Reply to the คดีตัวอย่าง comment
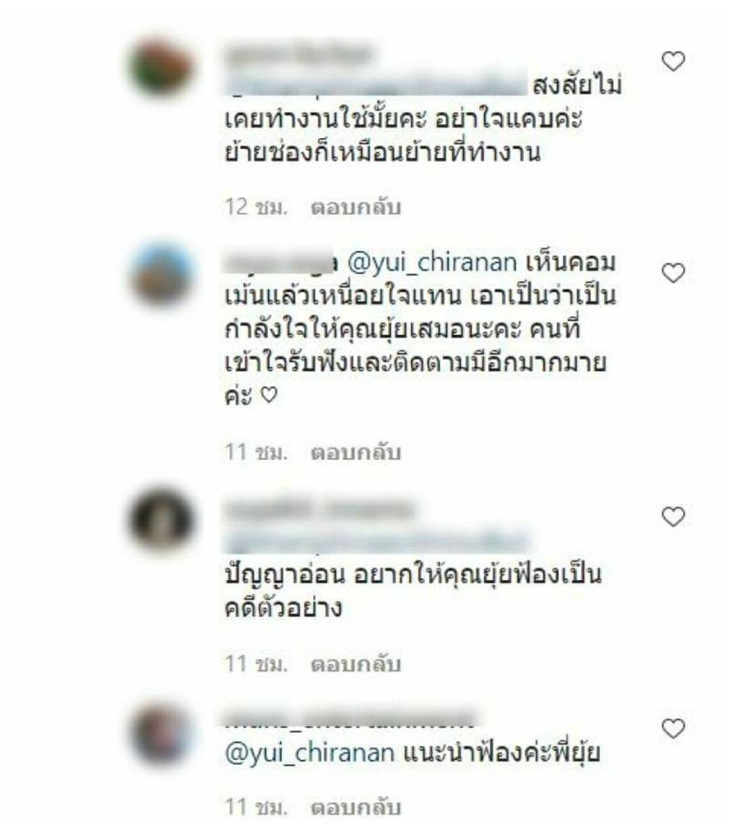Screen dimensions: 729x824 click(x=356, y=665)
